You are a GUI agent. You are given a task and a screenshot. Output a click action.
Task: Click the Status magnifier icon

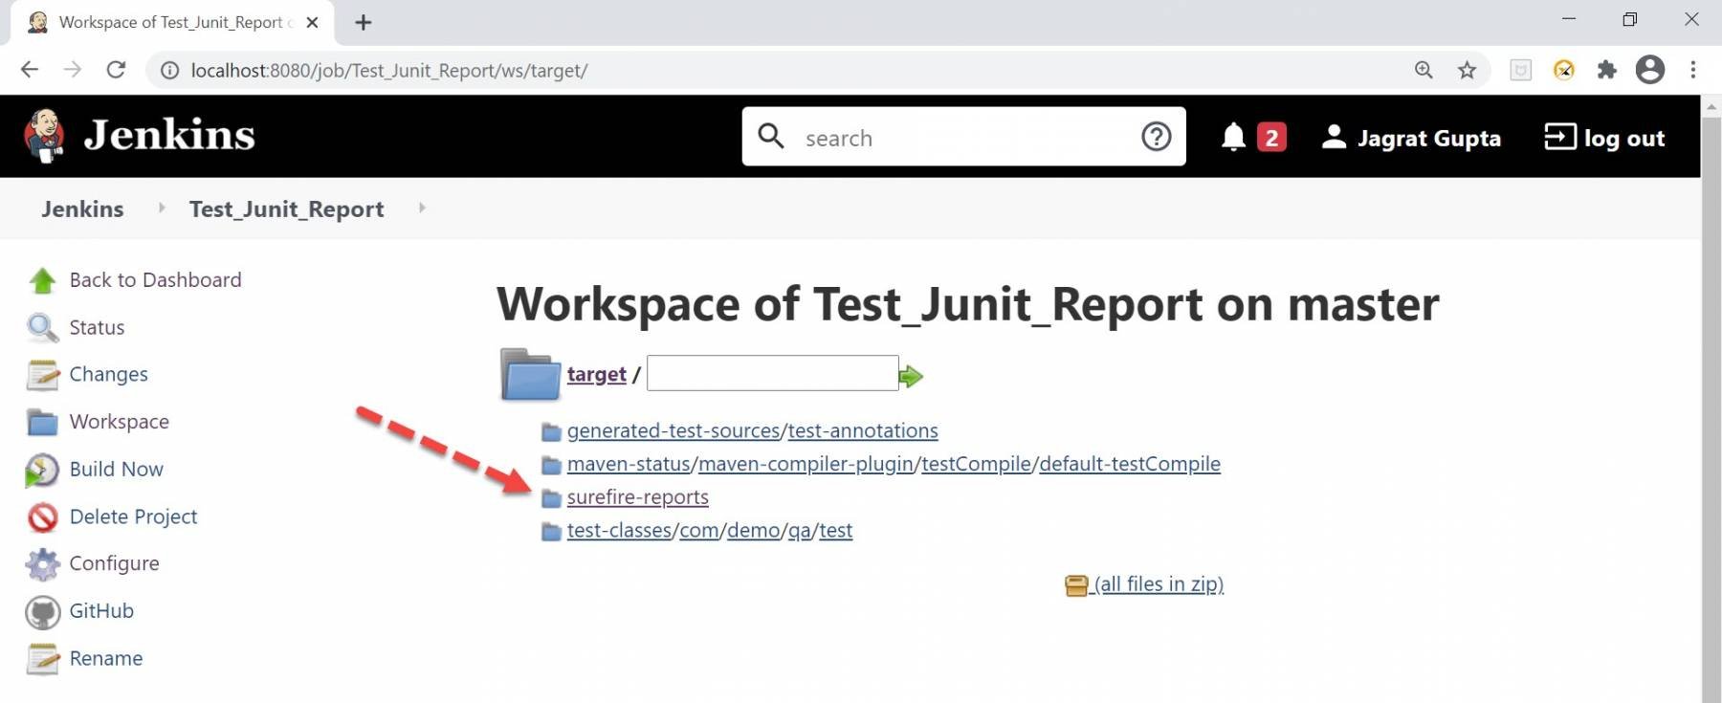pyautogui.click(x=42, y=328)
